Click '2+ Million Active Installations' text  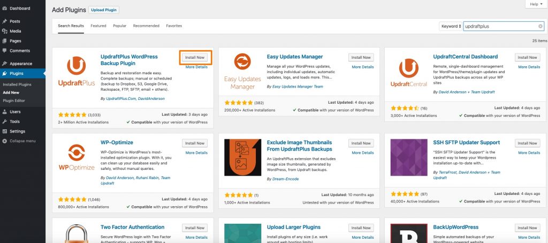pos(83,122)
